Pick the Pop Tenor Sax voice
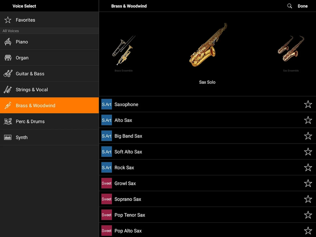The image size is (316, 237). coord(130,215)
